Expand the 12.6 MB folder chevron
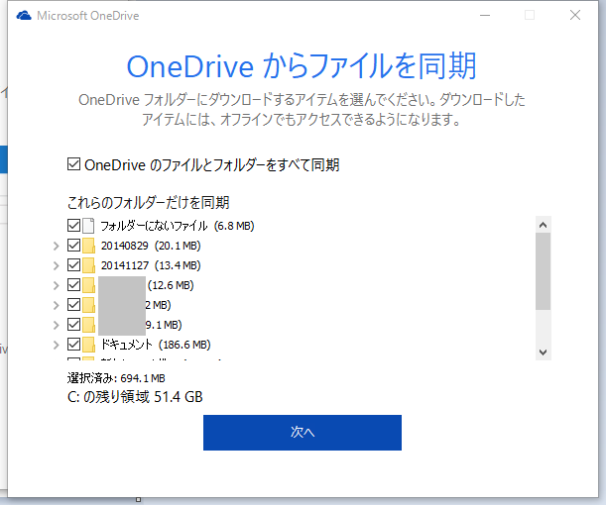Screen dimensions: 606x505 coord(57,285)
